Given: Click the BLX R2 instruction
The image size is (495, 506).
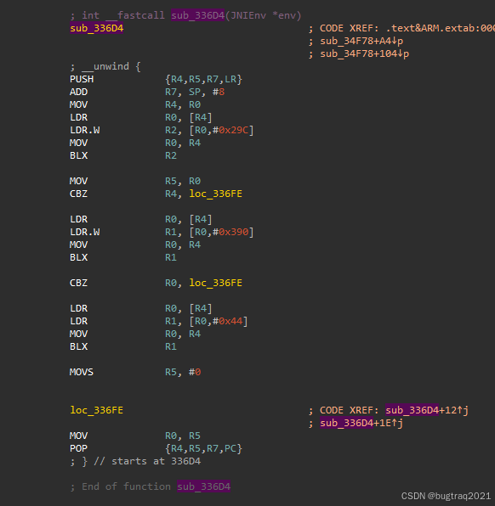Looking at the screenshot, I should tap(123, 155).
